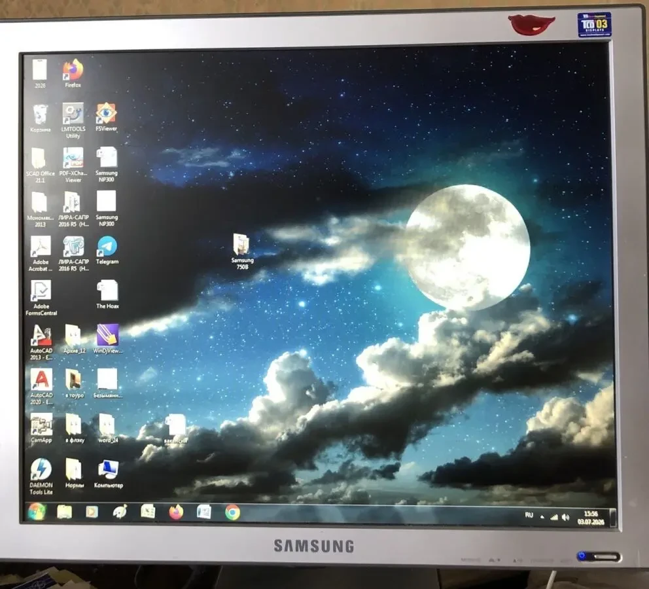Select the SCAD Office 21.1 folder
649x589 pixels.
[x=40, y=165]
